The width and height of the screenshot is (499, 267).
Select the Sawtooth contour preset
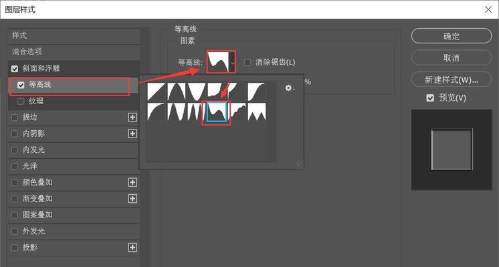point(257,111)
